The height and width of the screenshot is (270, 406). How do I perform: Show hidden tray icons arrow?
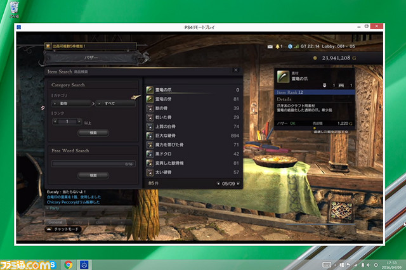(x=336, y=265)
